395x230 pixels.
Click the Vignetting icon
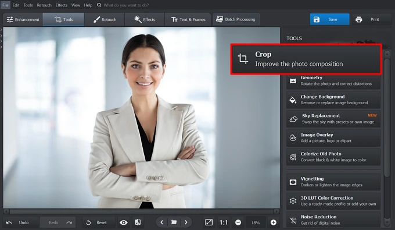[293, 182]
